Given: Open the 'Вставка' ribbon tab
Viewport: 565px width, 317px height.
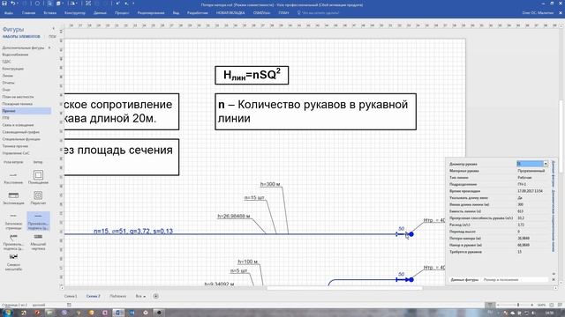Looking at the screenshot, I should coord(49,13).
